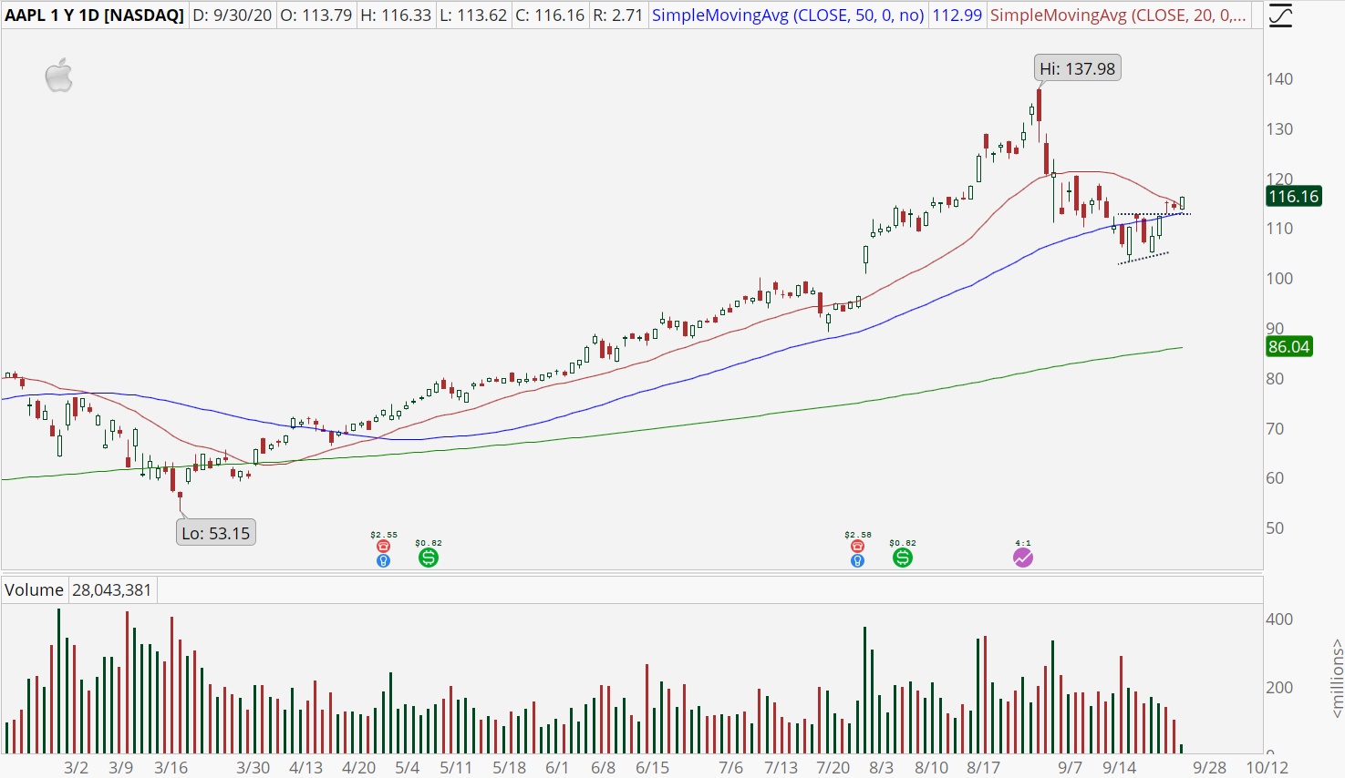Click the 400 volume axis label

point(1279,619)
